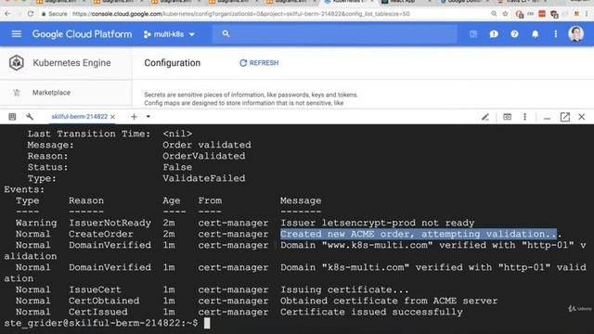Click the browser back arrow
The image size is (594, 334).
pos(8,14)
